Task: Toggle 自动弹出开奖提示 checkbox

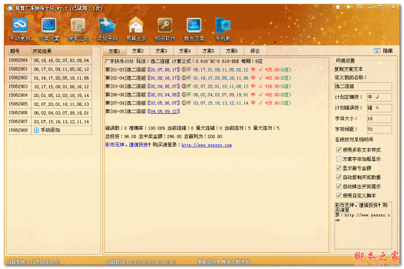Action: (339, 186)
